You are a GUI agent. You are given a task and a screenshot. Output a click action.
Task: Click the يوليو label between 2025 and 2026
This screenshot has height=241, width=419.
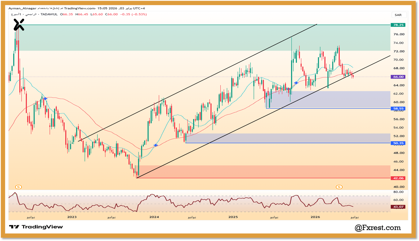(274, 217)
